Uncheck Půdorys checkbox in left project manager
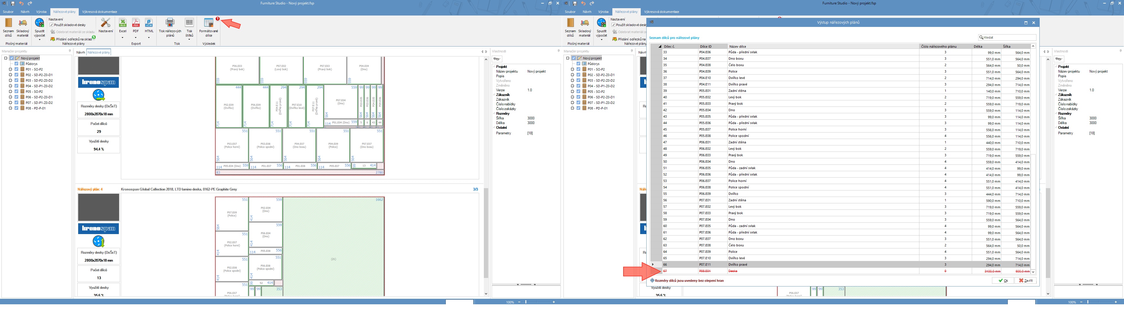Viewport: 1124px width, 316px height. tap(17, 64)
